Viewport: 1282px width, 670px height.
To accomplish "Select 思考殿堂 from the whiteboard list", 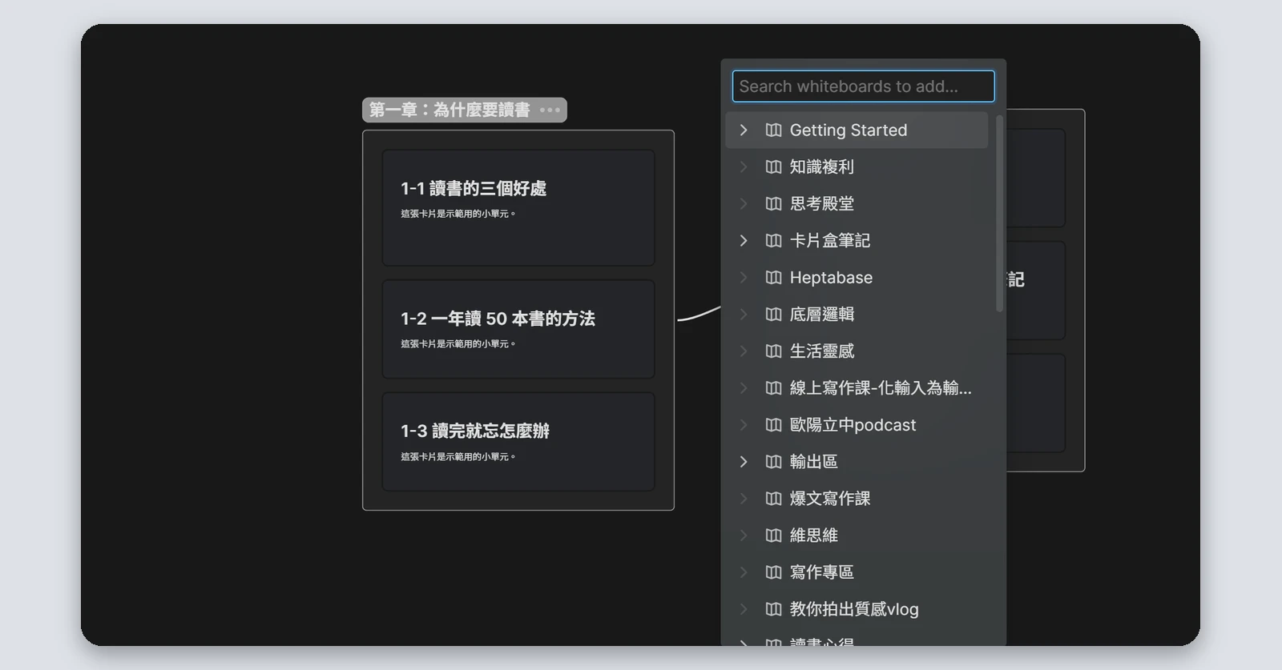I will click(857, 203).
